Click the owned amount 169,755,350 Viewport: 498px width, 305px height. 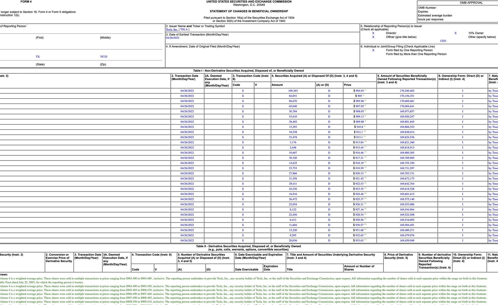[407, 163]
